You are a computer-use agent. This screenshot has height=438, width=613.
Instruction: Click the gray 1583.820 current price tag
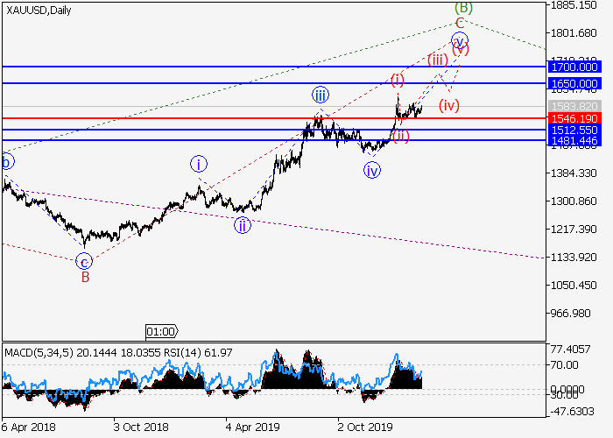pyautogui.click(x=574, y=106)
